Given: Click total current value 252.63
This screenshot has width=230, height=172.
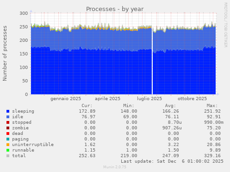Looking at the screenshot, I should [x=87, y=156].
